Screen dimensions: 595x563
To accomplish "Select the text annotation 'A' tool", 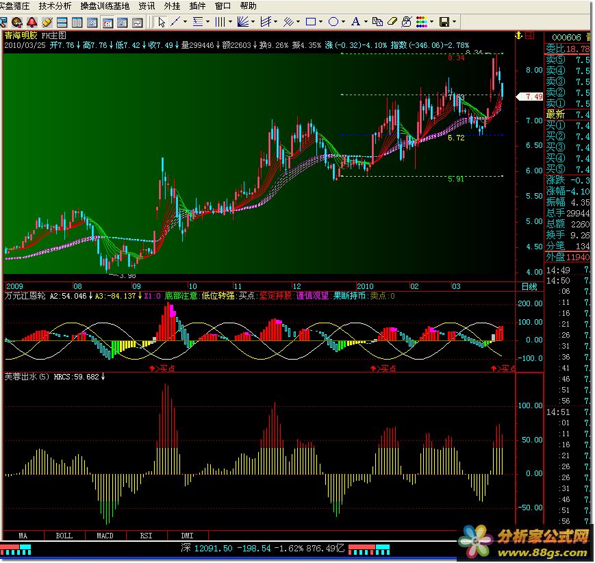I will tap(355, 22).
